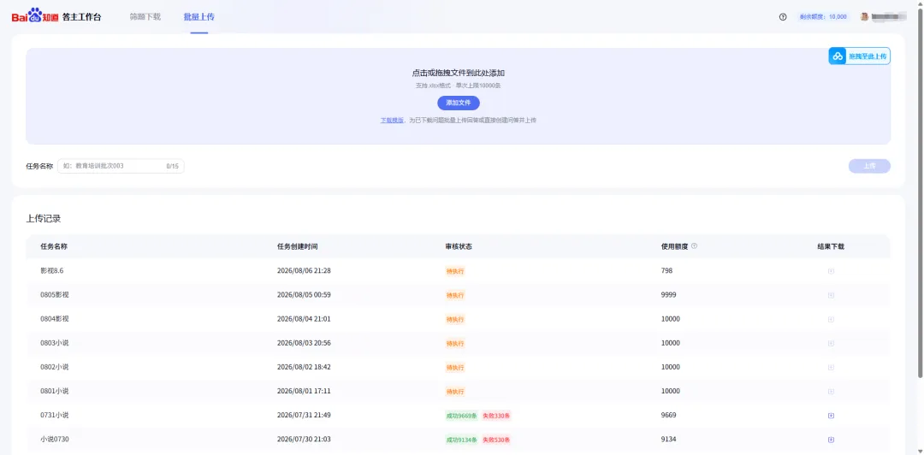Click the 添加文件 button
Screen dimensions: 924x455
click(459, 103)
